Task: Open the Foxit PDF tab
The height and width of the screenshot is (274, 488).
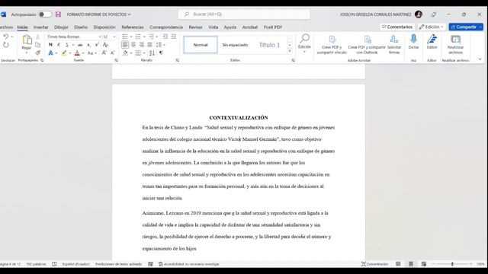Action: click(273, 27)
